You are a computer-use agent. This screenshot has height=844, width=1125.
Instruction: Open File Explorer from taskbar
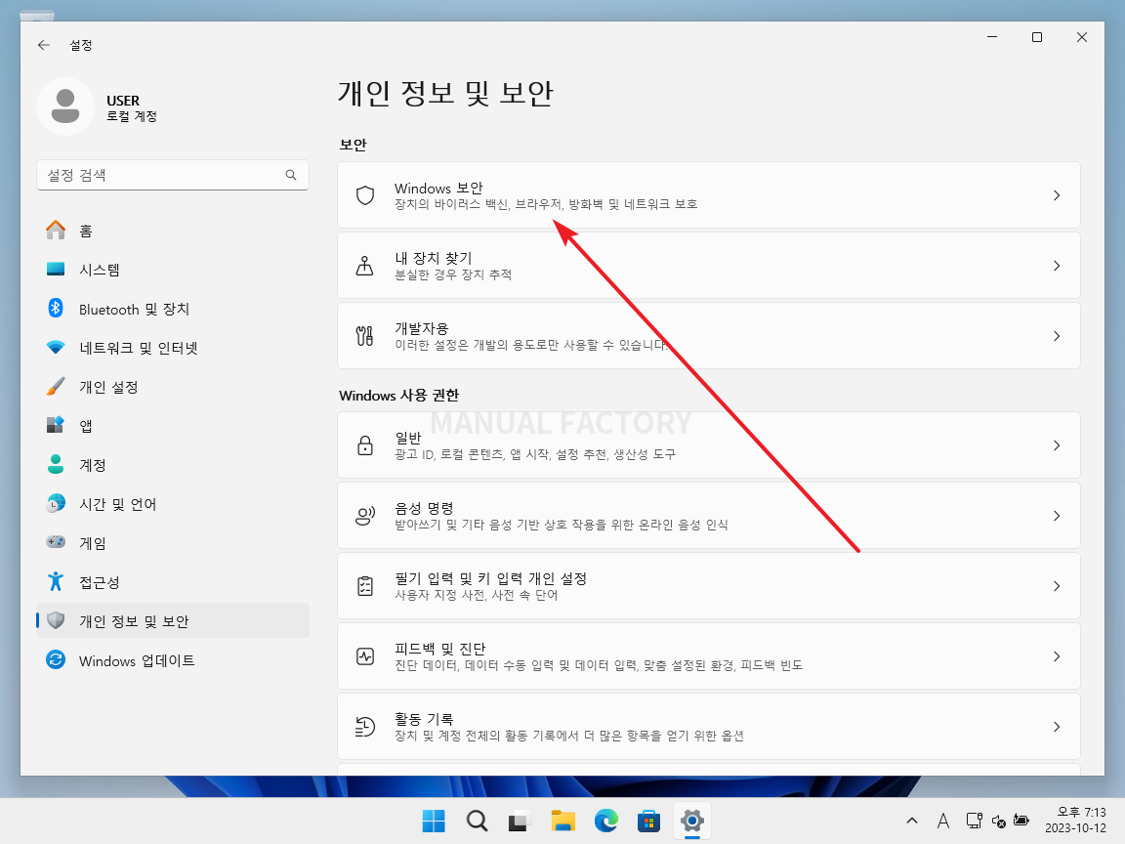pos(562,821)
